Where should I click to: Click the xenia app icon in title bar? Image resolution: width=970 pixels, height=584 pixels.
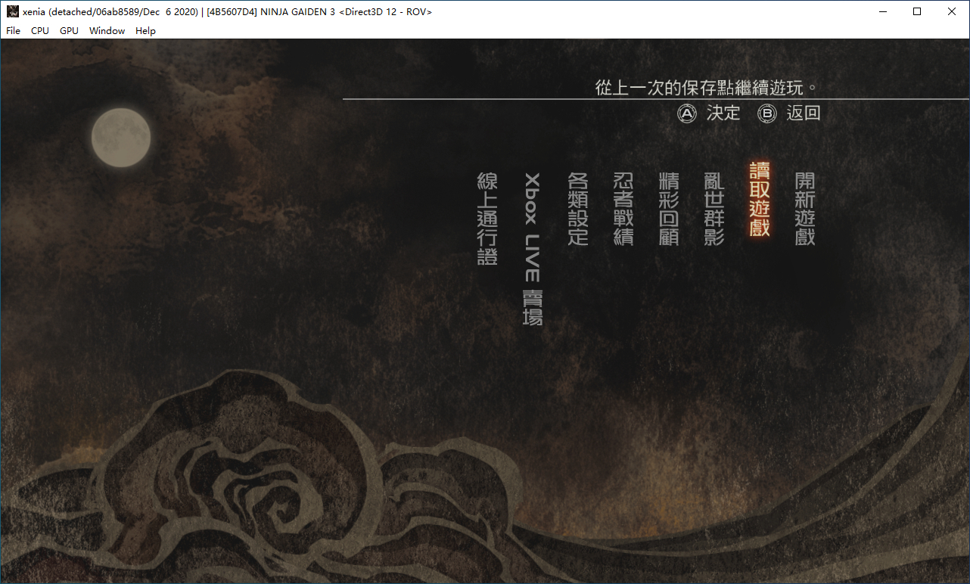13,11
